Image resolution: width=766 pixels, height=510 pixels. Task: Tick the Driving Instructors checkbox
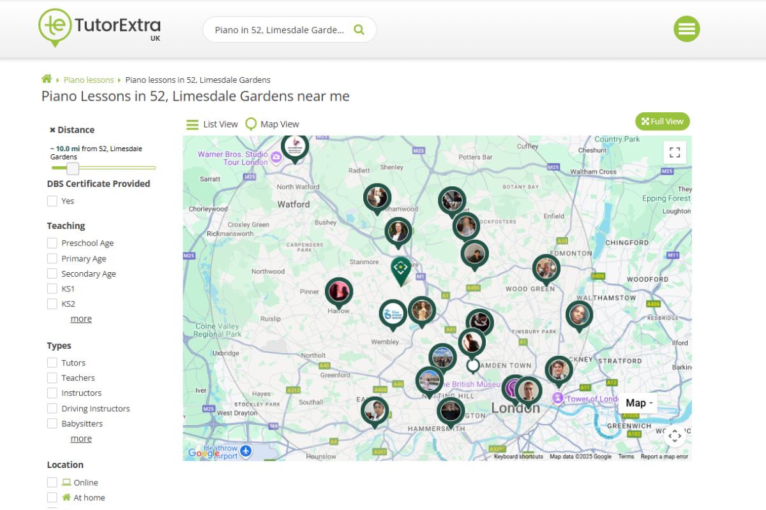coord(52,409)
